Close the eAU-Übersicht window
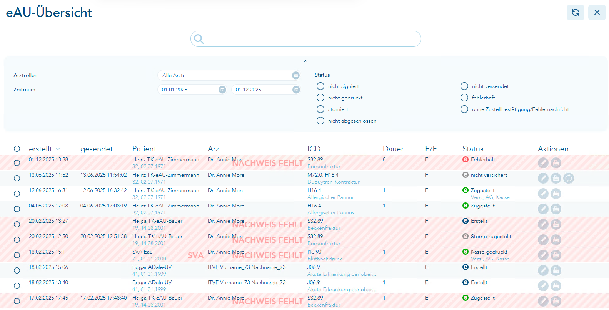Viewport: 609px width, 310px height. tap(597, 13)
